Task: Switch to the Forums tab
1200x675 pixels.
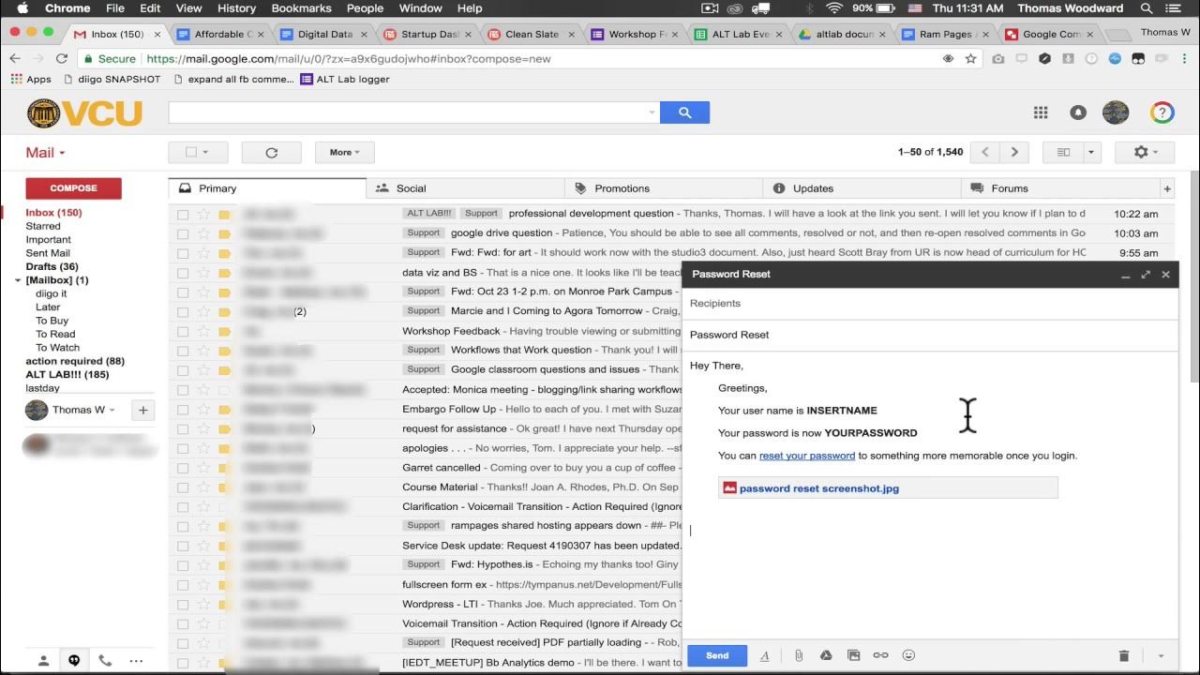Action: (x=1059, y=188)
